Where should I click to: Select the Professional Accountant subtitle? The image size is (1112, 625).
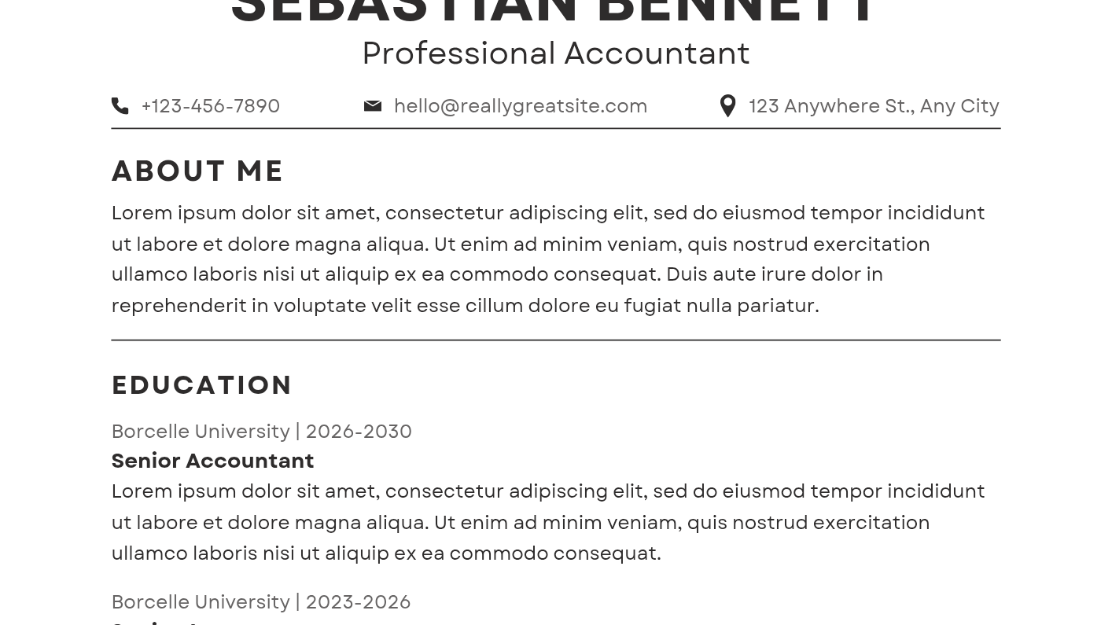tap(556, 53)
